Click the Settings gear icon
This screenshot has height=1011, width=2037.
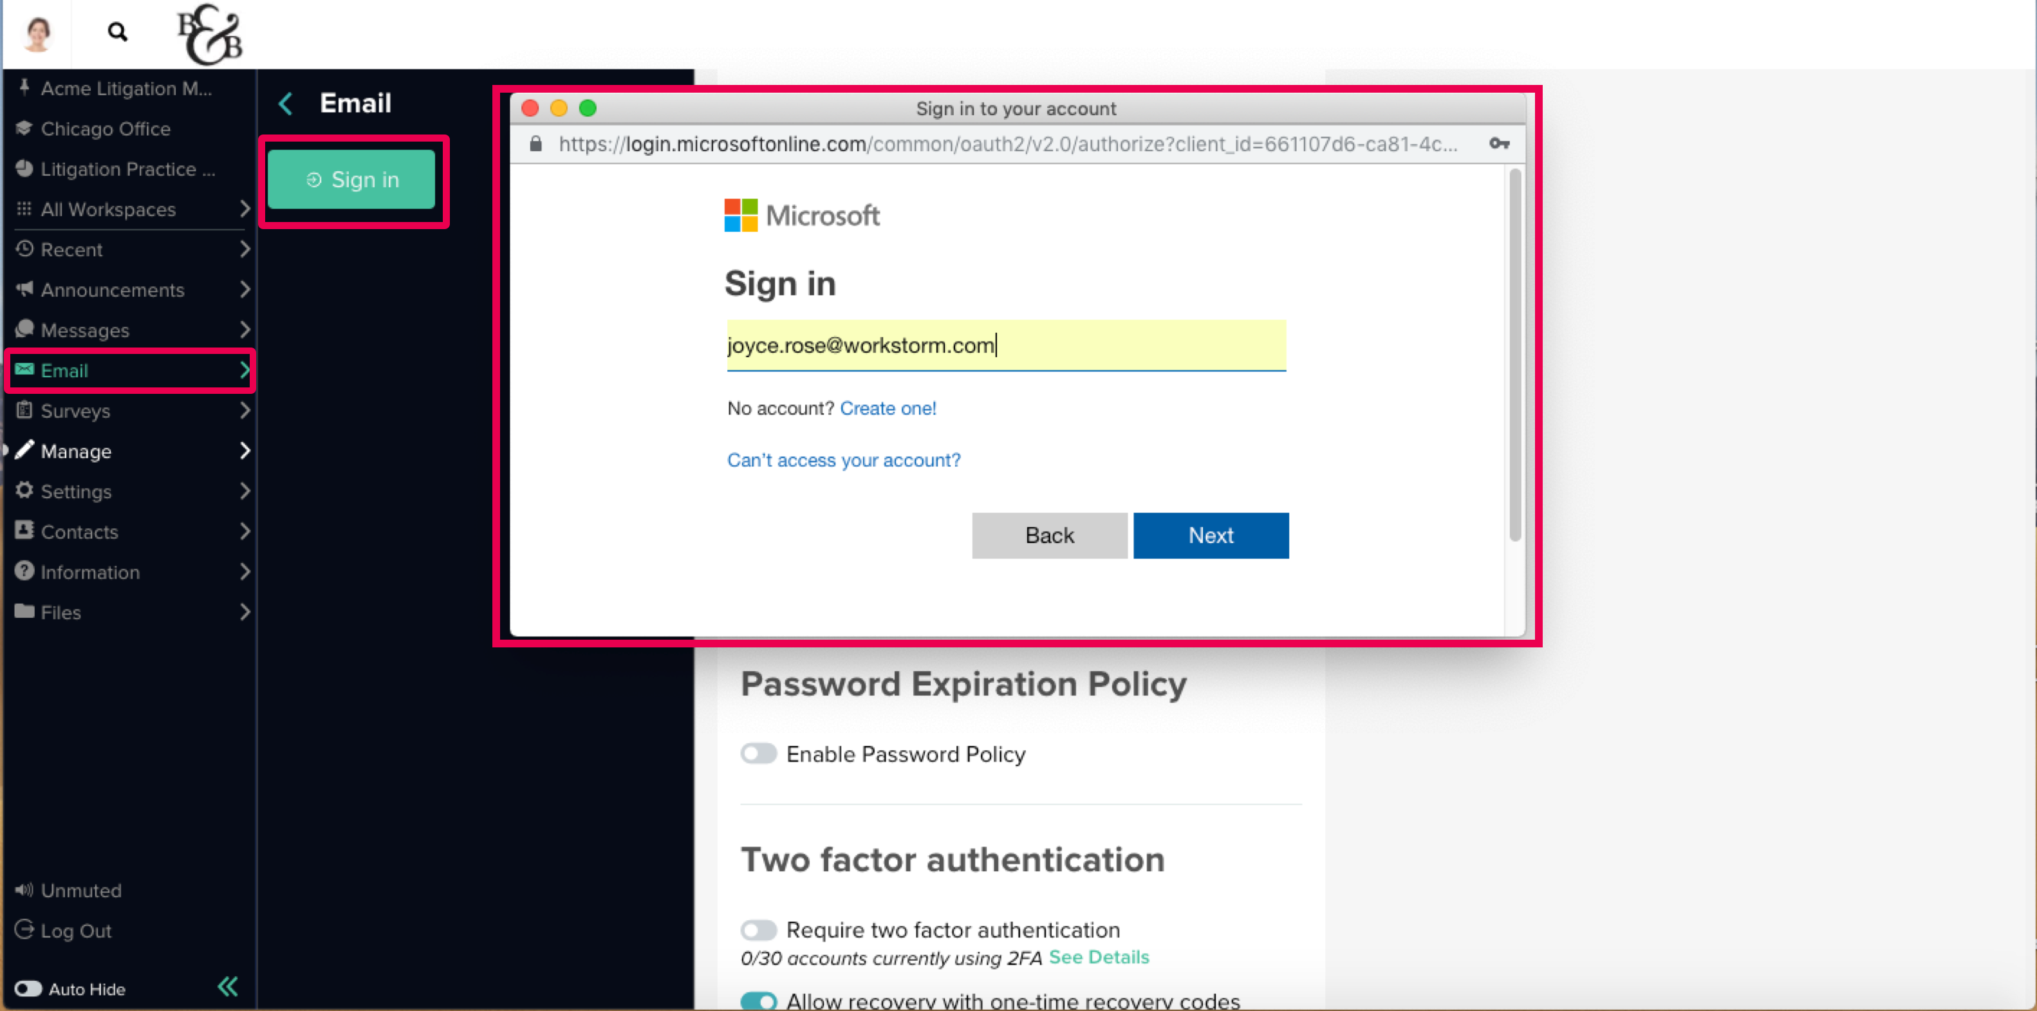coord(24,490)
